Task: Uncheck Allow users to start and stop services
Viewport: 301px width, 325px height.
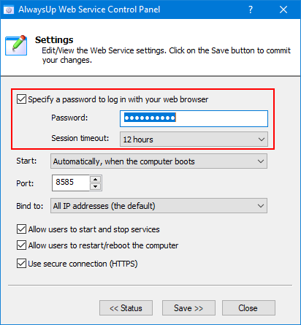Action: pyautogui.click(x=21, y=229)
